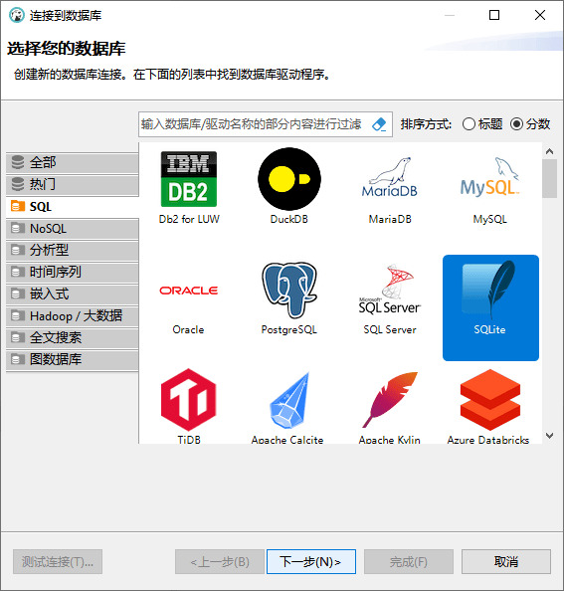Maximize the 连接到数据库 window
Viewport: 564px width, 591px height.
coord(494,15)
